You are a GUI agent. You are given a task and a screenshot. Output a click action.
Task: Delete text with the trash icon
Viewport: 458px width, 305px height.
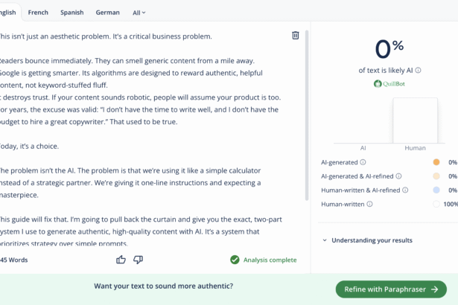(x=296, y=35)
